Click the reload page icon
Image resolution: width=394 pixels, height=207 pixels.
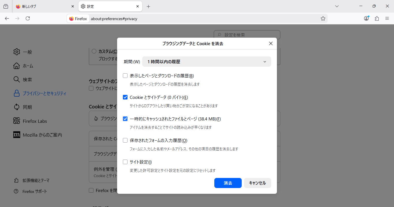(x=28, y=18)
